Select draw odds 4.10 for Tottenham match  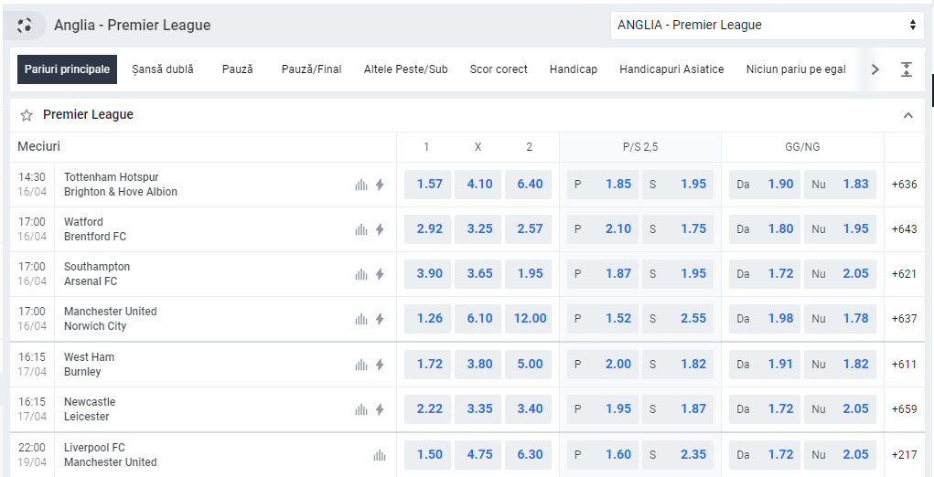point(479,185)
